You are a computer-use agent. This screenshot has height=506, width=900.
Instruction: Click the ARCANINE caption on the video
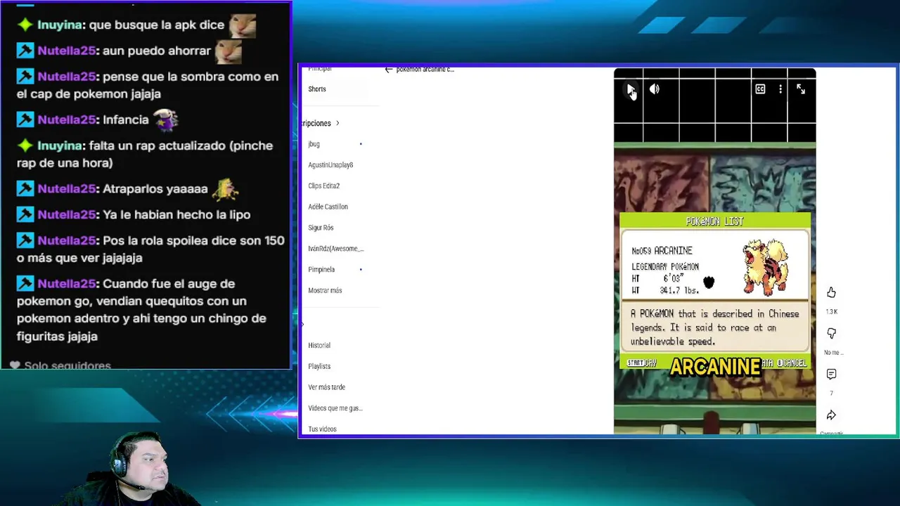pos(715,367)
